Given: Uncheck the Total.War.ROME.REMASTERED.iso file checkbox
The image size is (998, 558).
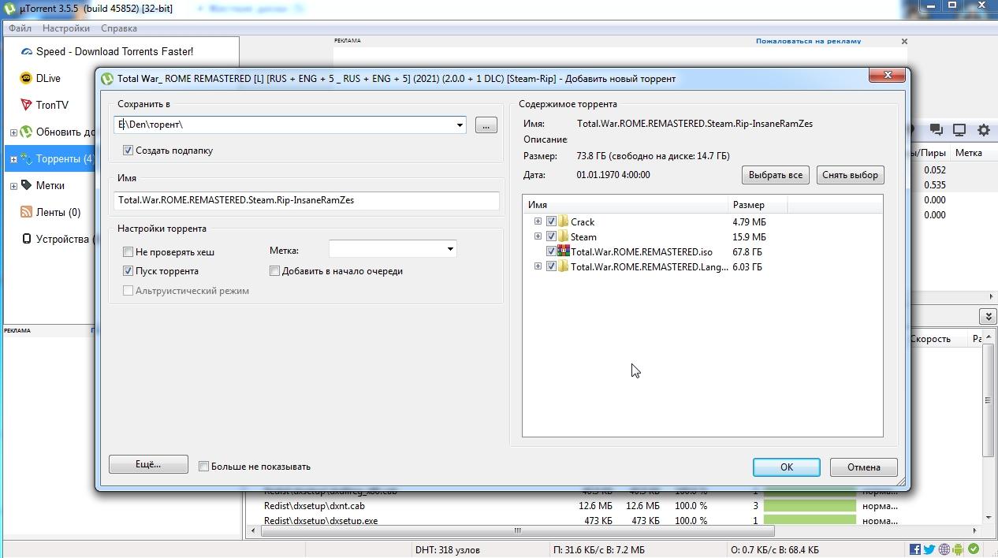Looking at the screenshot, I should click(551, 252).
